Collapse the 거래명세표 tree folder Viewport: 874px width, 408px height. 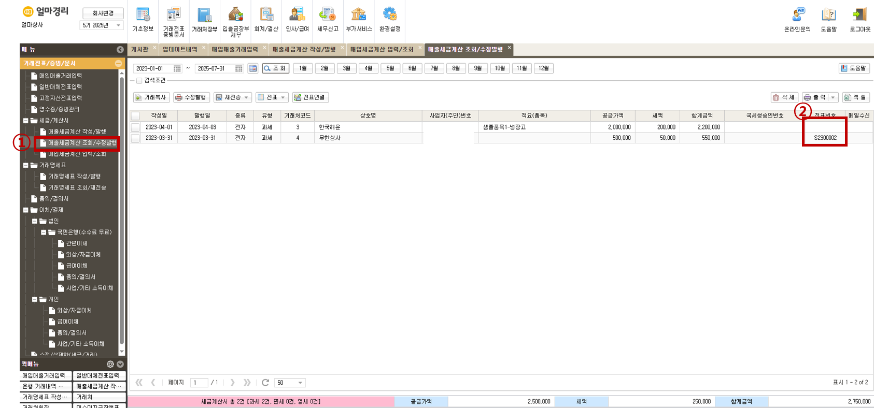click(x=25, y=165)
